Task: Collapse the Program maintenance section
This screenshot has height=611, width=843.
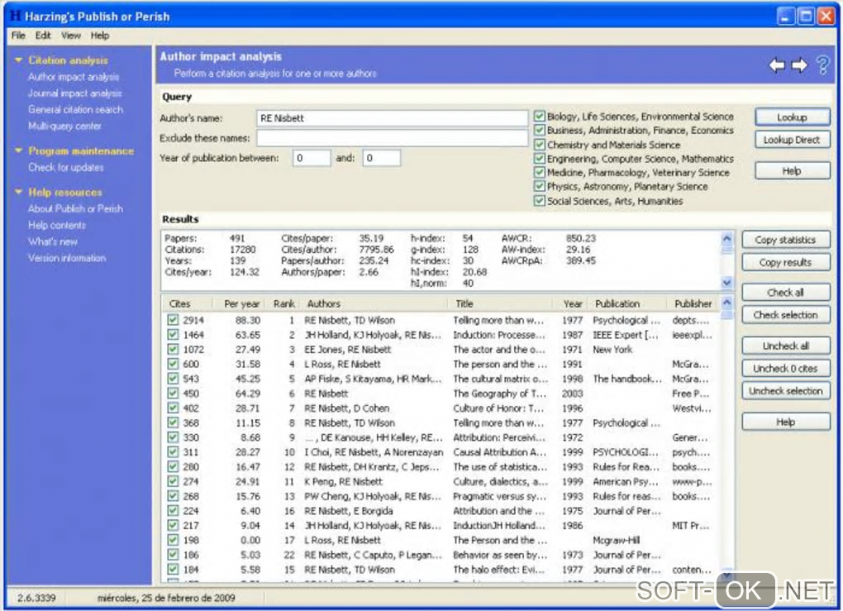Action: point(18,151)
